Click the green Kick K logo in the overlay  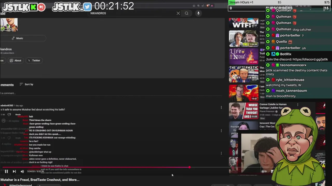33,7
